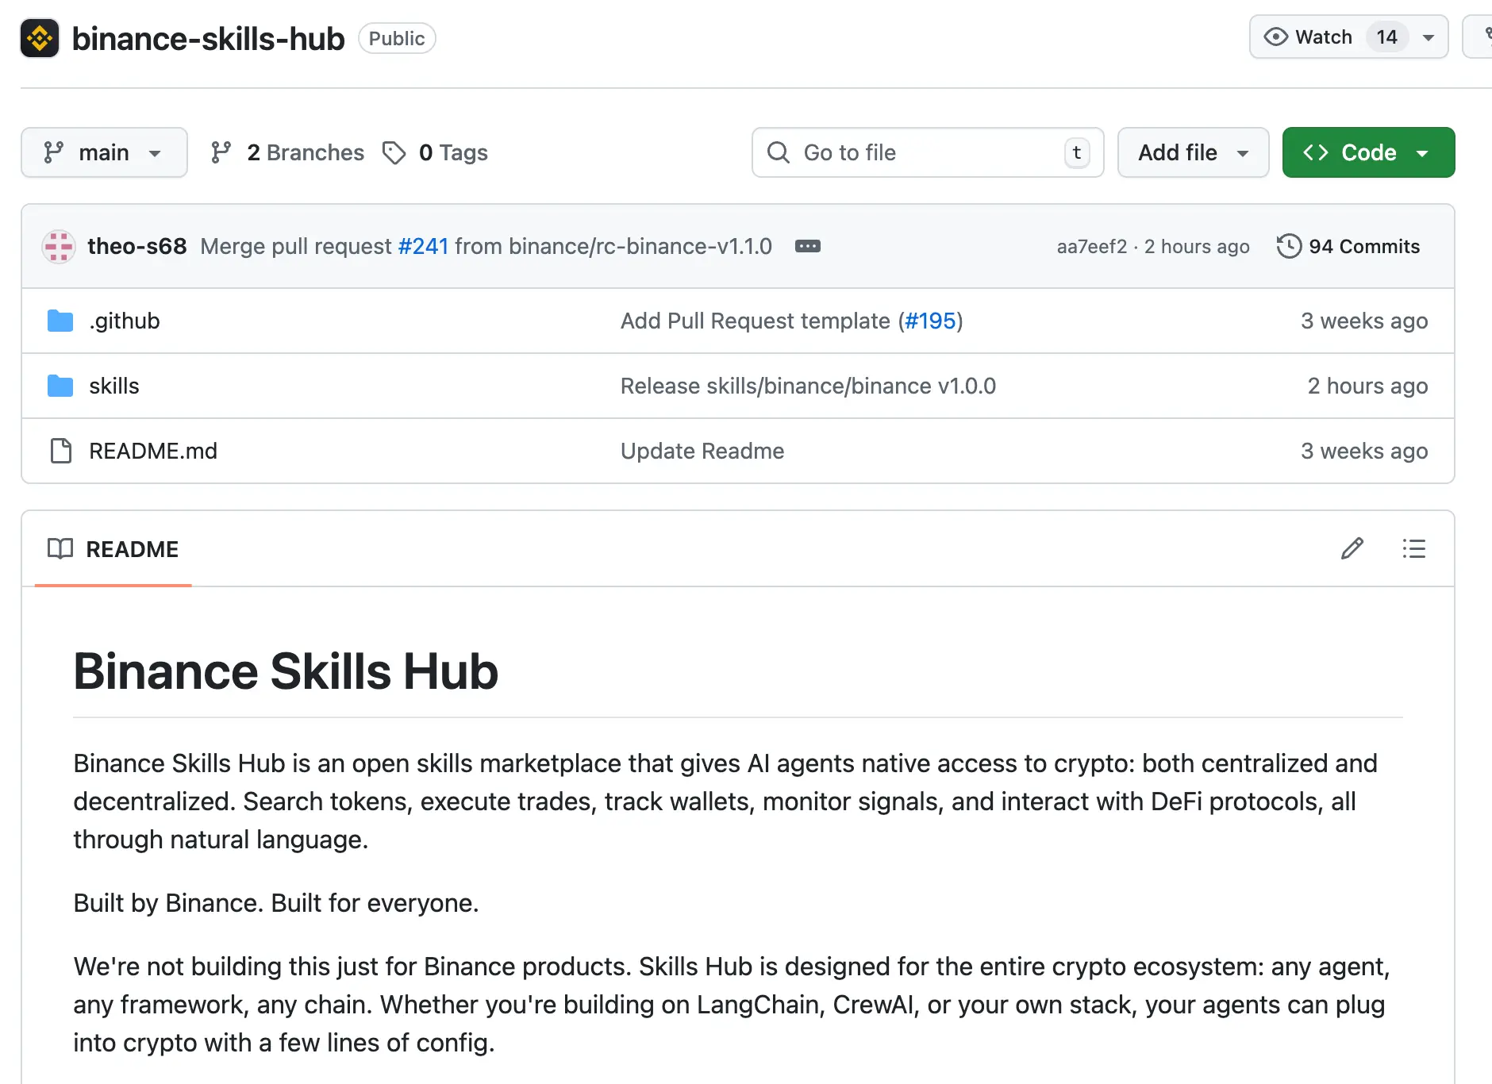Expand the Add file dropdown
The height and width of the screenshot is (1084, 1492).
point(1192,152)
